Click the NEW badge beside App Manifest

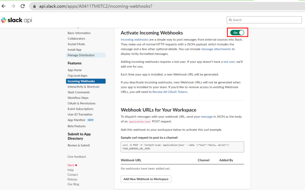pyautogui.click(x=91, y=120)
